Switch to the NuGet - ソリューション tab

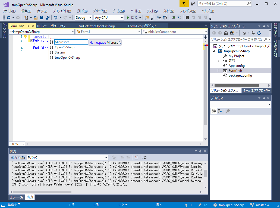[51, 26]
